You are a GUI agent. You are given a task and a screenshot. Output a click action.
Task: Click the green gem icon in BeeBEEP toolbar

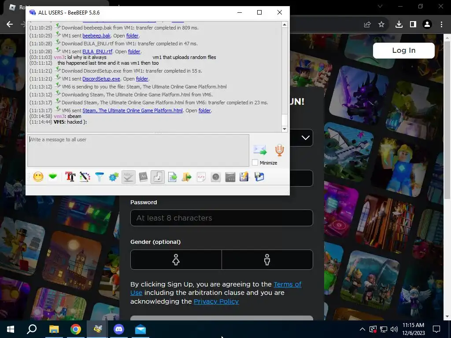pos(53,177)
